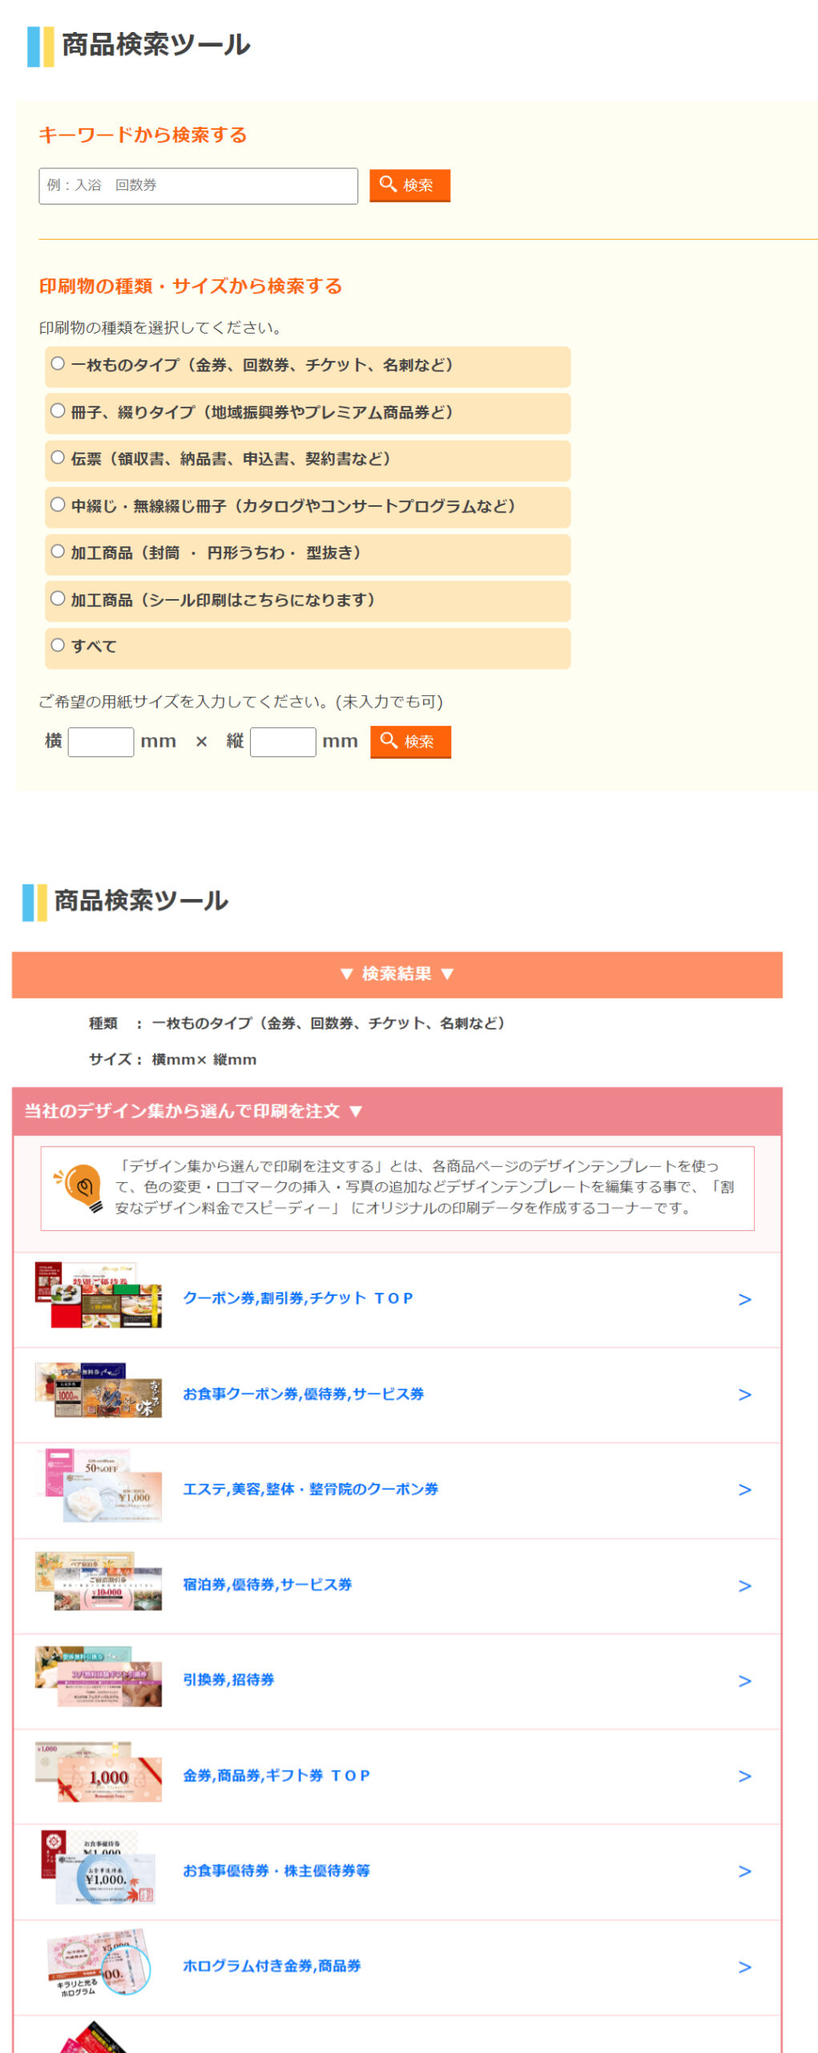
Task: Open 金券,商品券,ギフト券 TOP link
Action: click(276, 1776)
